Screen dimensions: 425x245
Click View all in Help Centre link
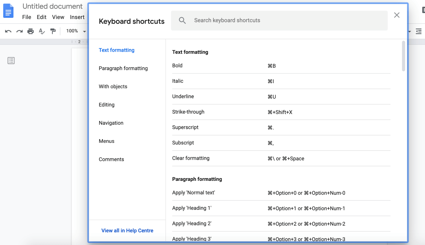tap(127, 230)
